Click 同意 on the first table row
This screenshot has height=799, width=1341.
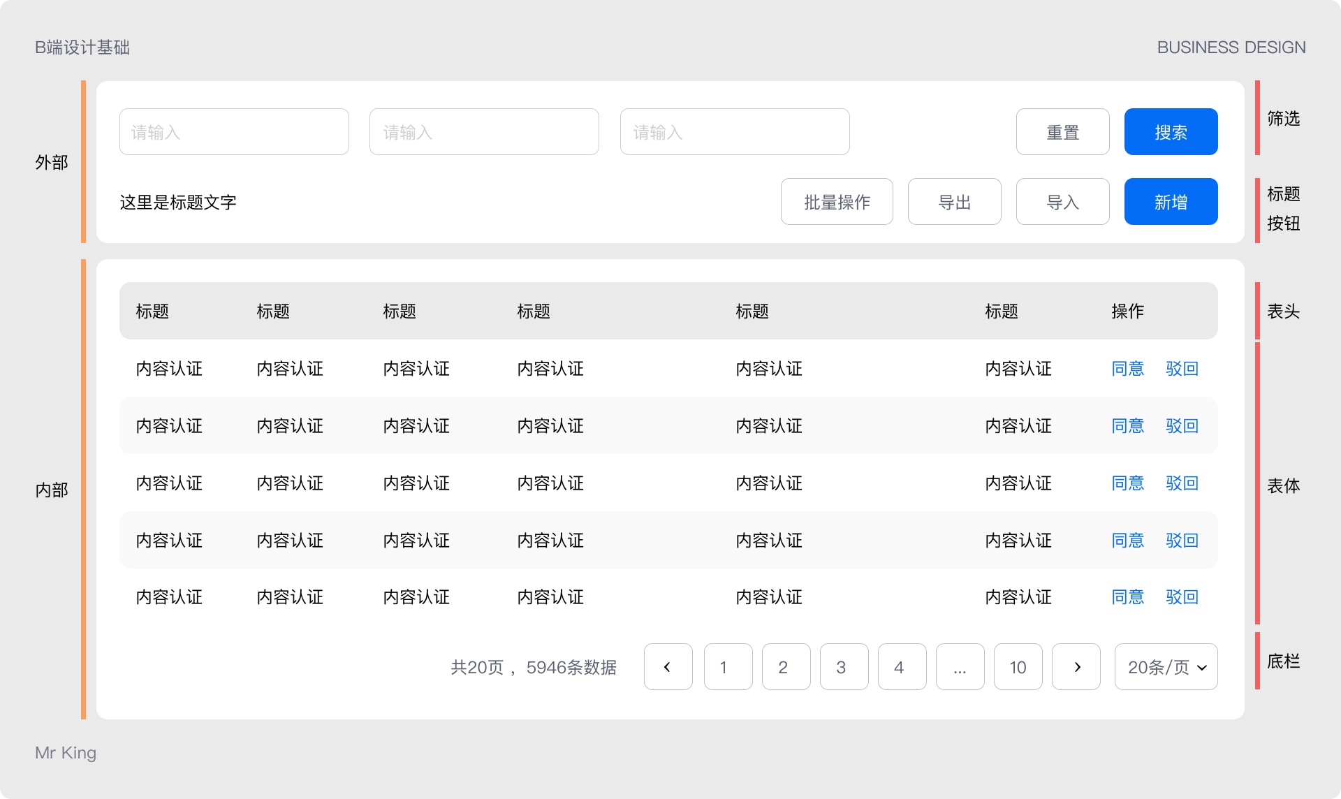pos(1128,369)
